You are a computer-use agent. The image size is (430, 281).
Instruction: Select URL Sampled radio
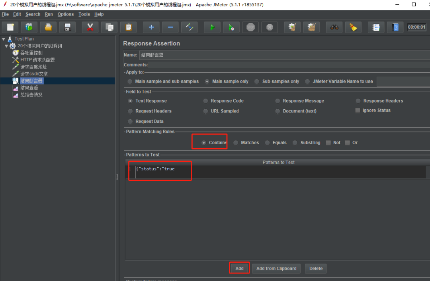205,111
